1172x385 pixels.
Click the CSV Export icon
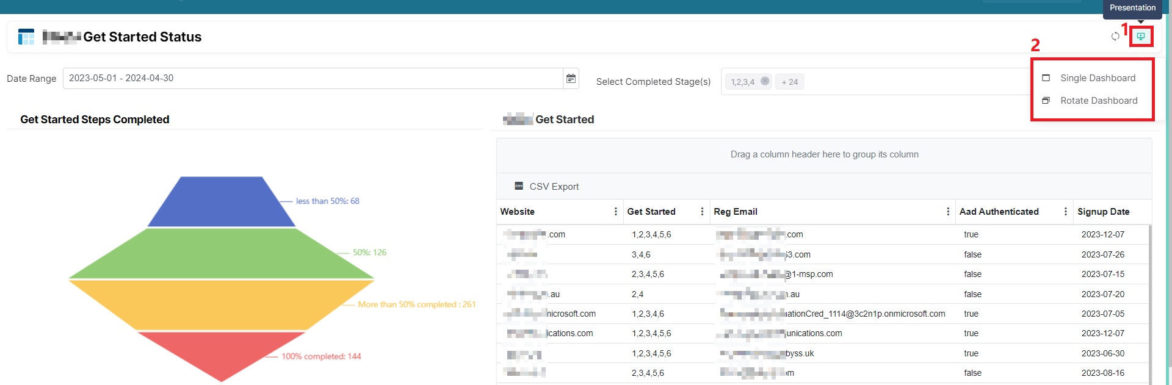pyautogui.click(x=519, y=186)
